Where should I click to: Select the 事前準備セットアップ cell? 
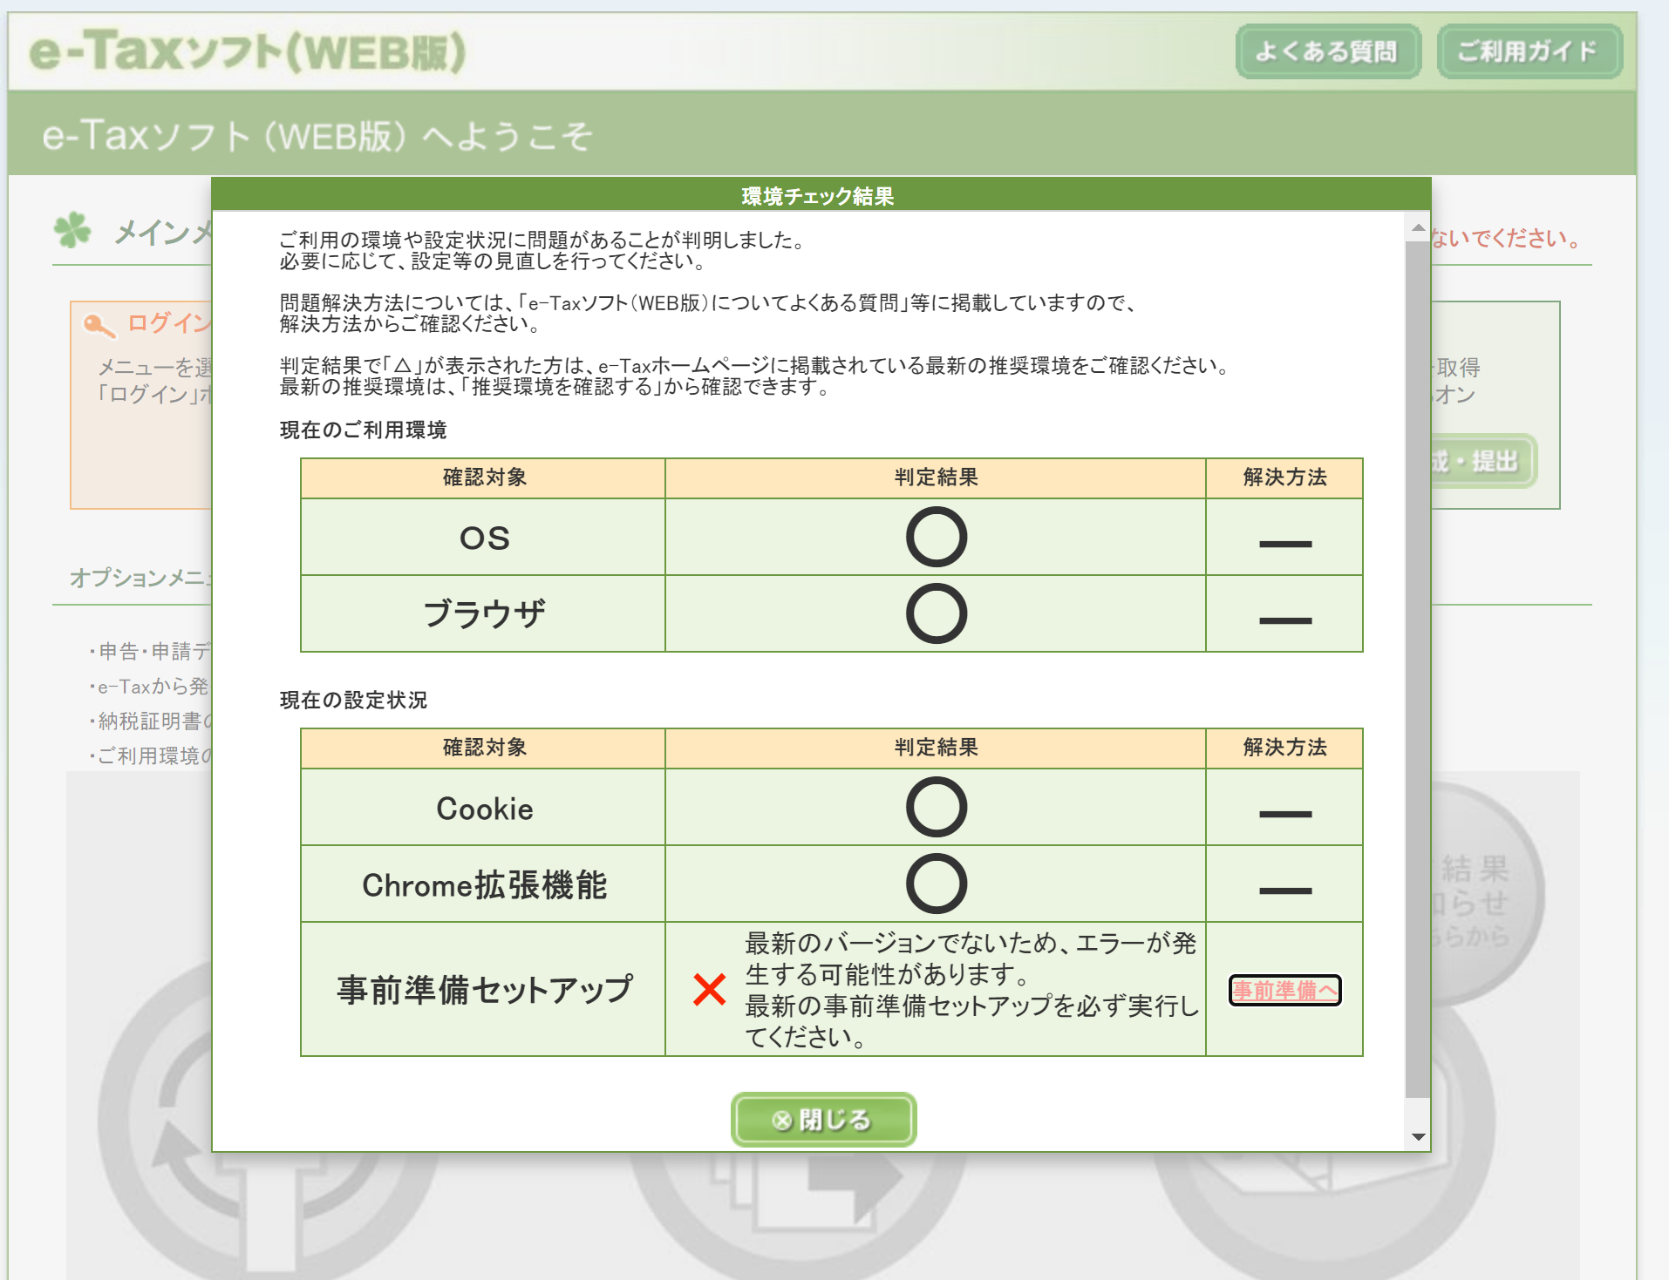click(x=484, y=990)
